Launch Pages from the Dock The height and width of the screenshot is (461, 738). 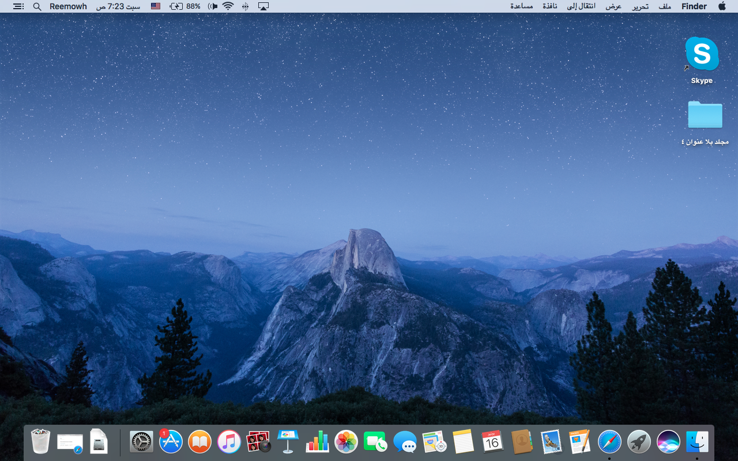point(580,442)
